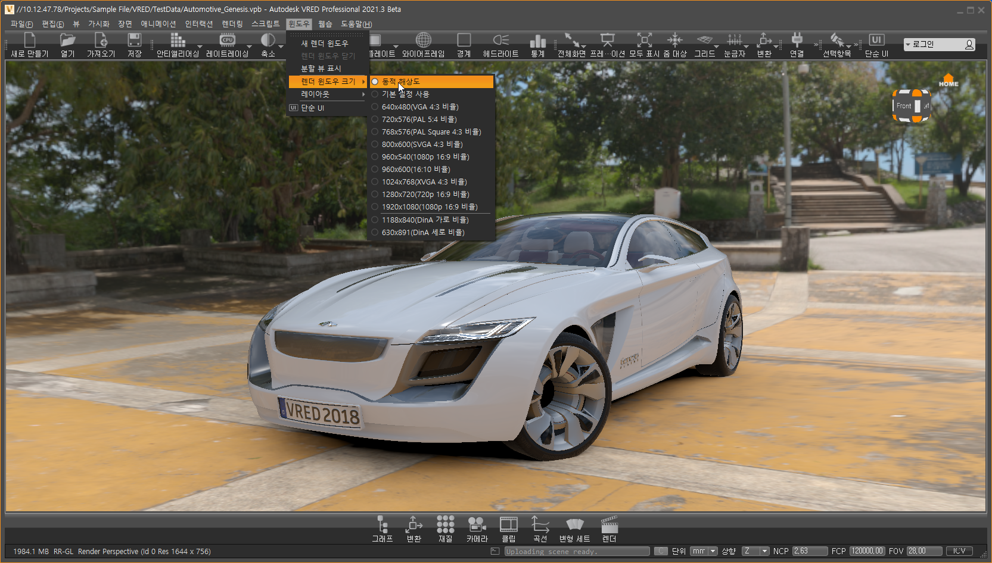Choose the 1280x720 (720p 16:9) radio option
The width and height of the screenshot is (992, 563).
[425, 195]
